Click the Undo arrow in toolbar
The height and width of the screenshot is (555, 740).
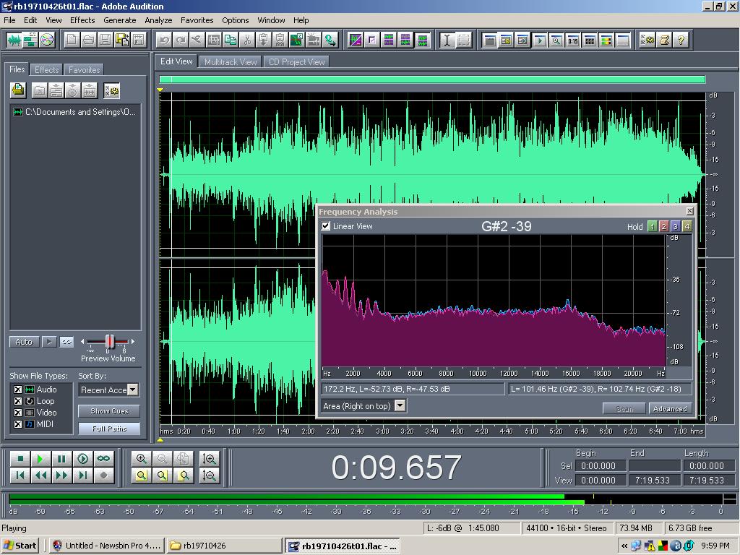[x=164, y=40]
